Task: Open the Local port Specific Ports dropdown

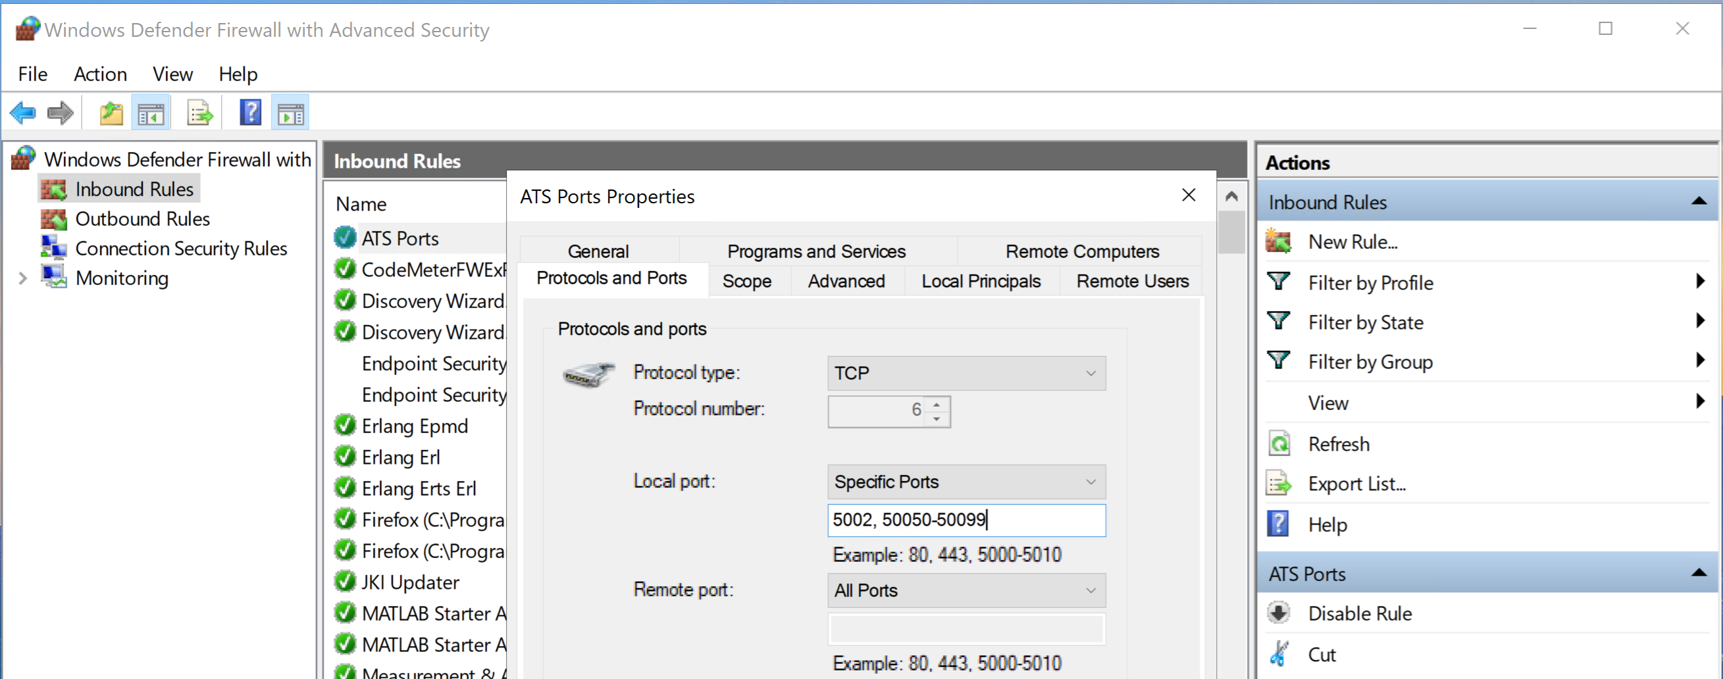Action: 966,482
